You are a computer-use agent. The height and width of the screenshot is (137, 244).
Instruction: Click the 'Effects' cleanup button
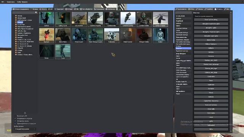[x=211, y=93]
